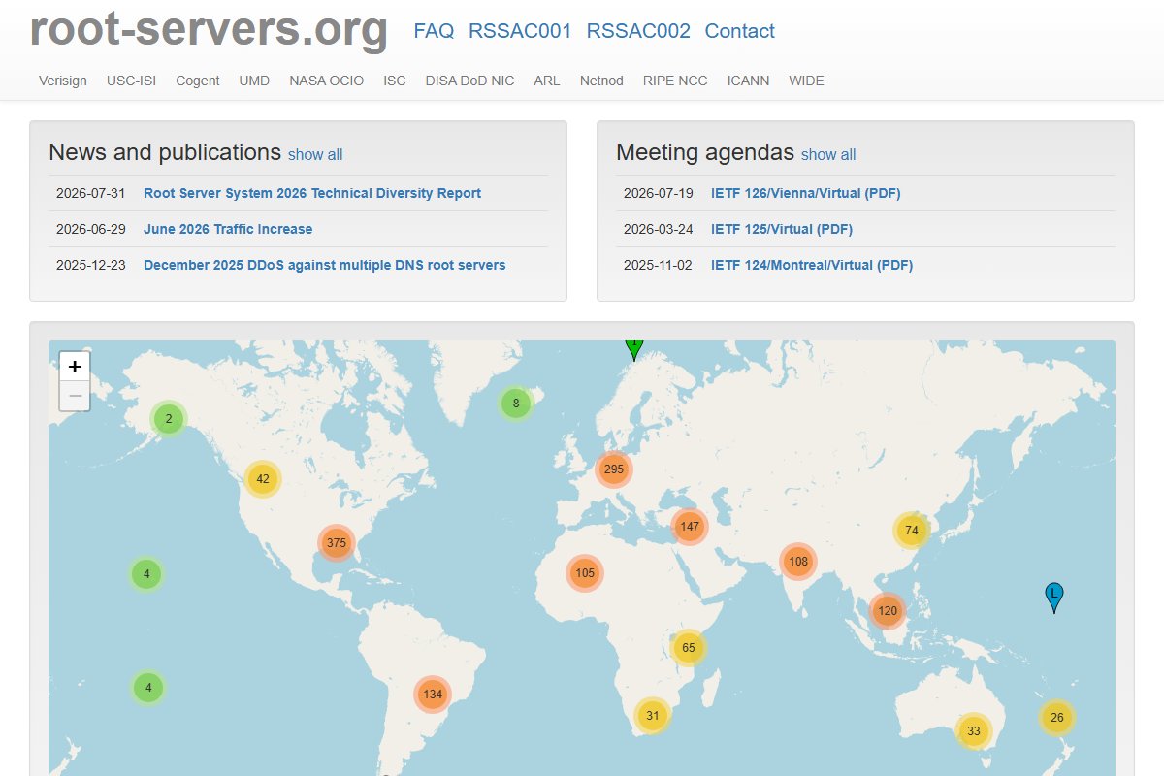Image resolution: width=1164 pixels, height=776 pixels.
Task: Select Netnod in operator navigation
Action: 601,81
